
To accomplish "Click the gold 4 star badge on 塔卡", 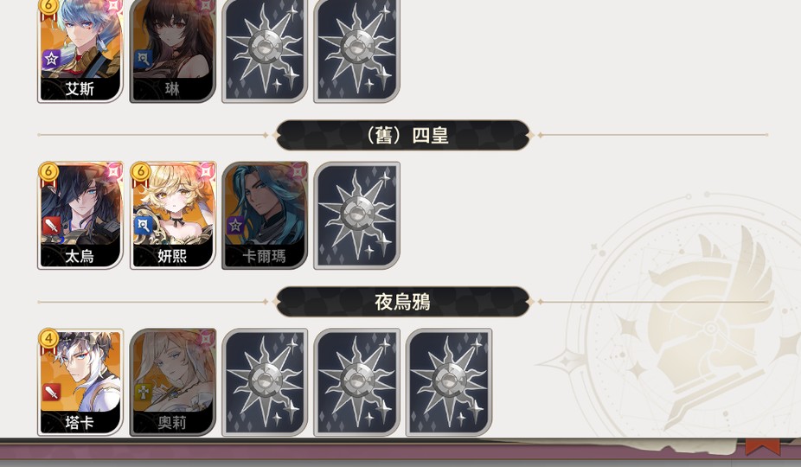I will (x=48, y=339).
